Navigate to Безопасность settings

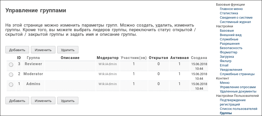click(x=231, y=48)
